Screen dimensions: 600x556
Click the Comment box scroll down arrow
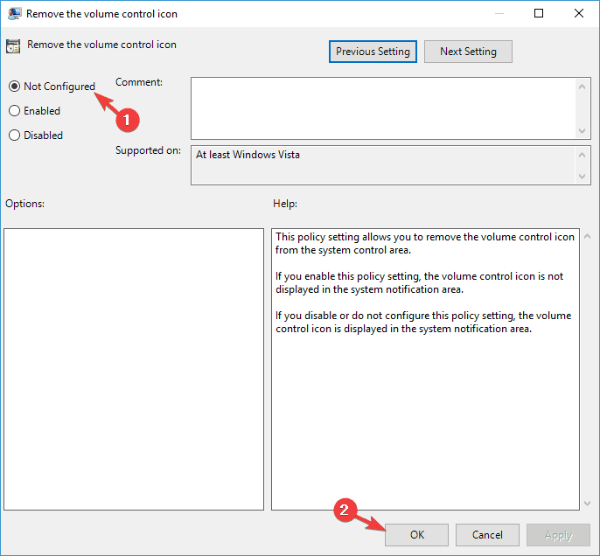[582, 131]
